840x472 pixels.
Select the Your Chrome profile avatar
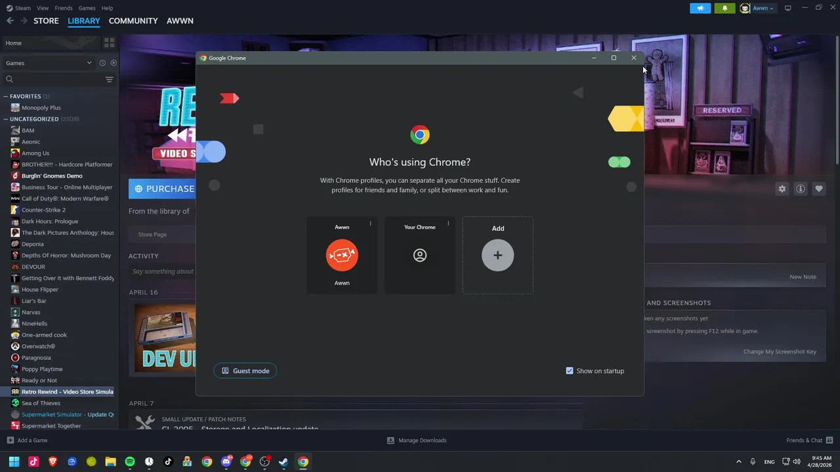coord(420,255)
